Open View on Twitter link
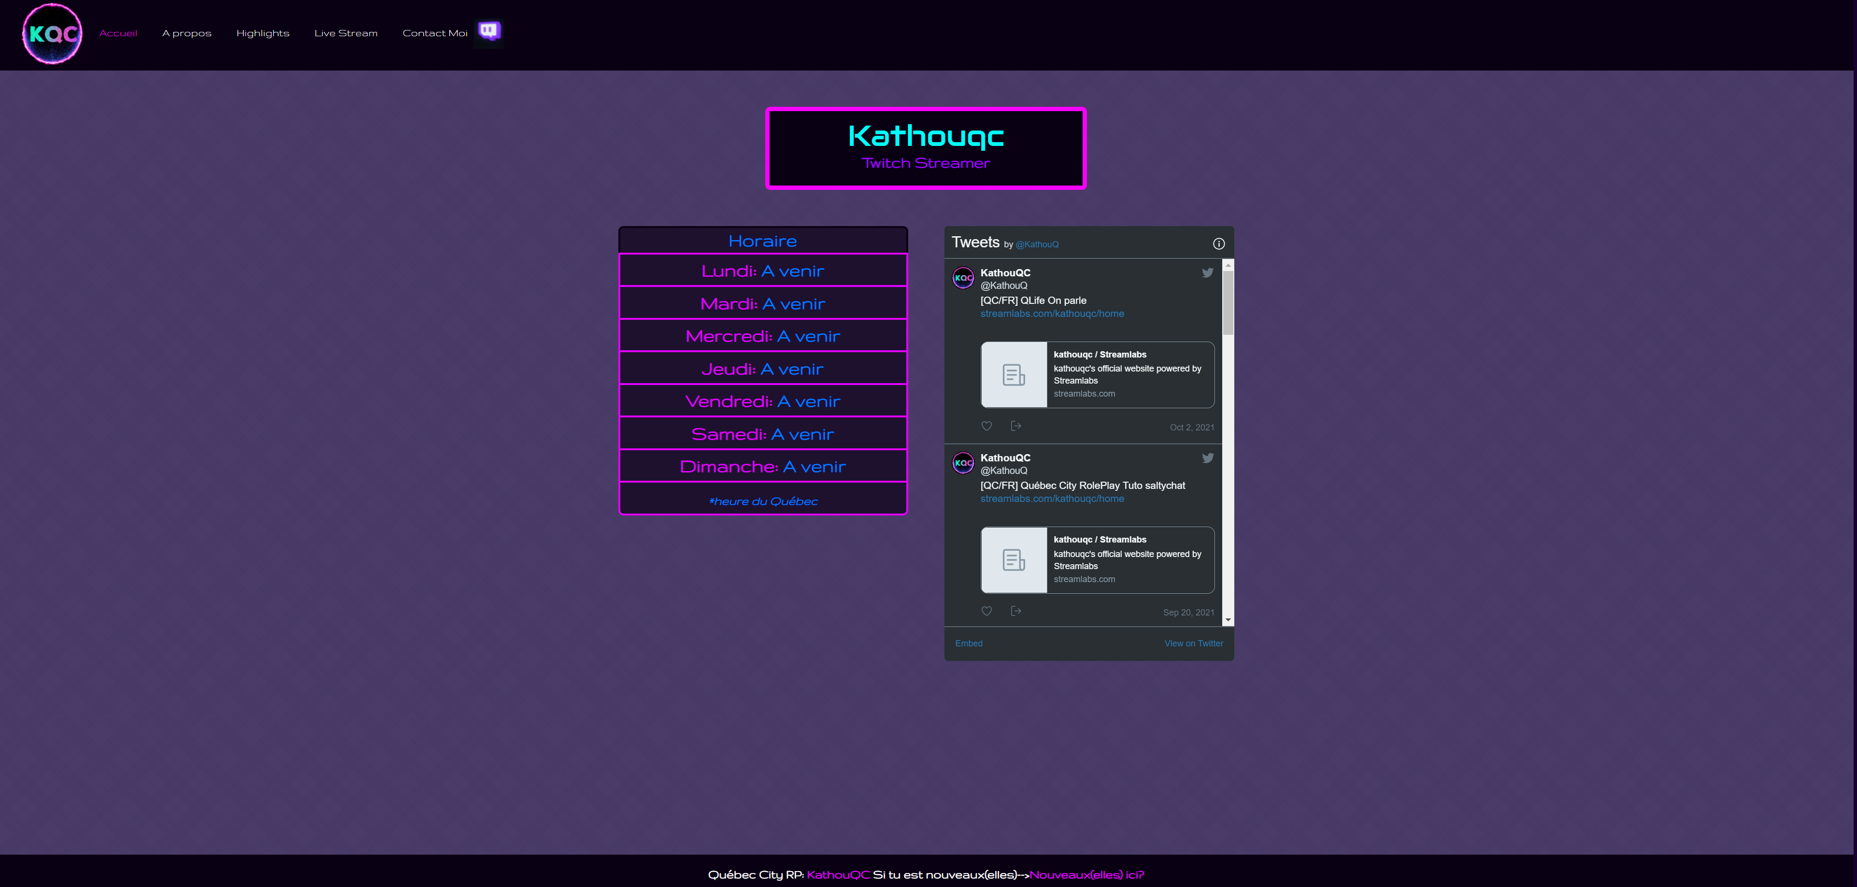1857x887 pixels. coord(1193,643)
